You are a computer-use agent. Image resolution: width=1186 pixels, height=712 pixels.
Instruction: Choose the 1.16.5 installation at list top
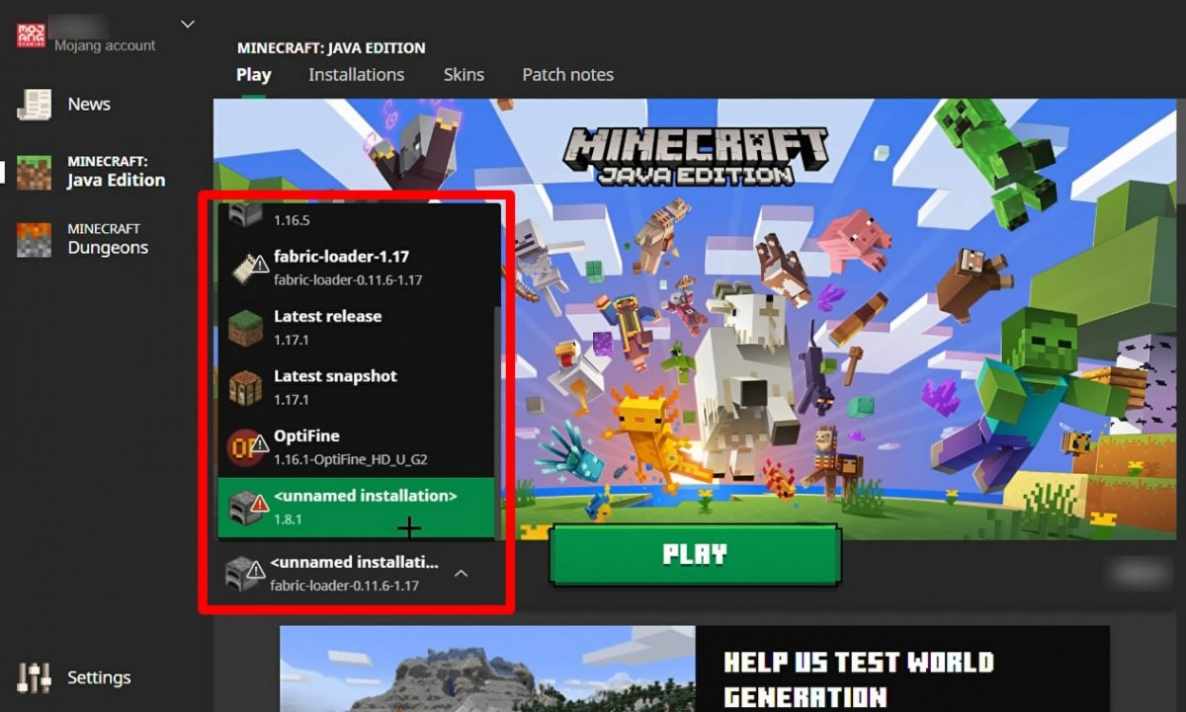point(357,218)
